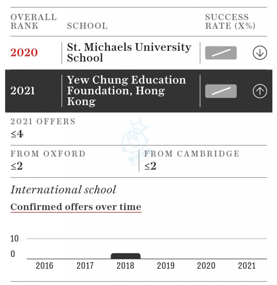Sort by Success Rate (X%) header
The height and width of the screenshot is (285, 277).
tap(230, 21)
